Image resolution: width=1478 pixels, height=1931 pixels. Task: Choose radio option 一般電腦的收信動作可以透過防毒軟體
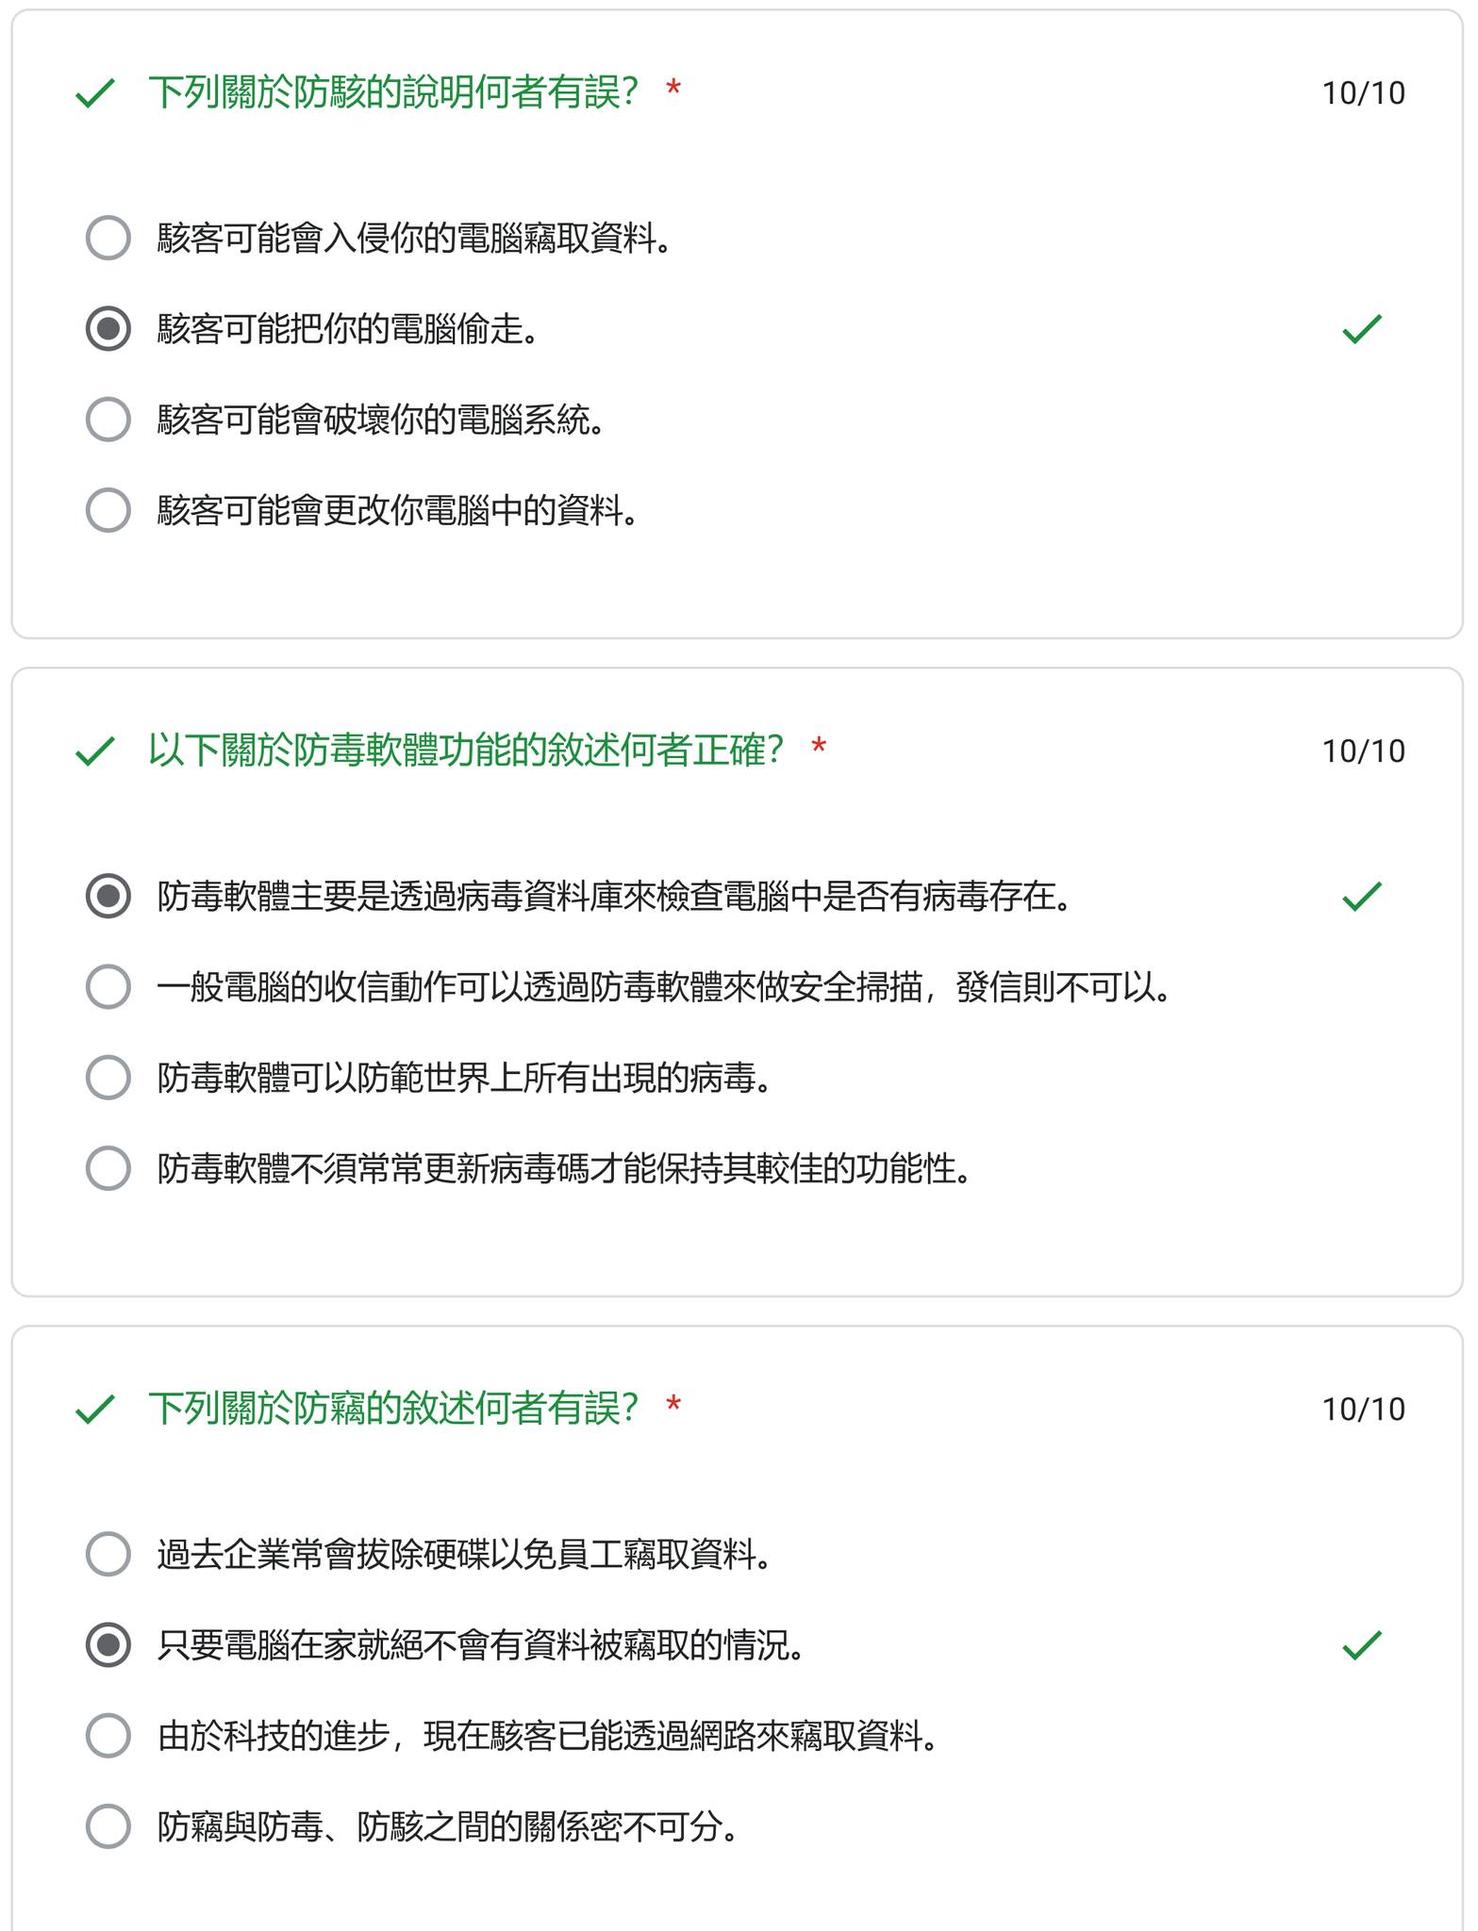point(108,986)
